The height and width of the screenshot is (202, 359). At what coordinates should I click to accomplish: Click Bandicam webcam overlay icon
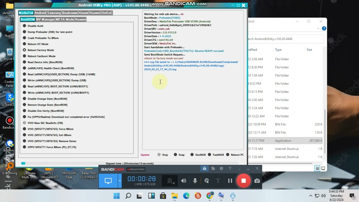(170, 181)
